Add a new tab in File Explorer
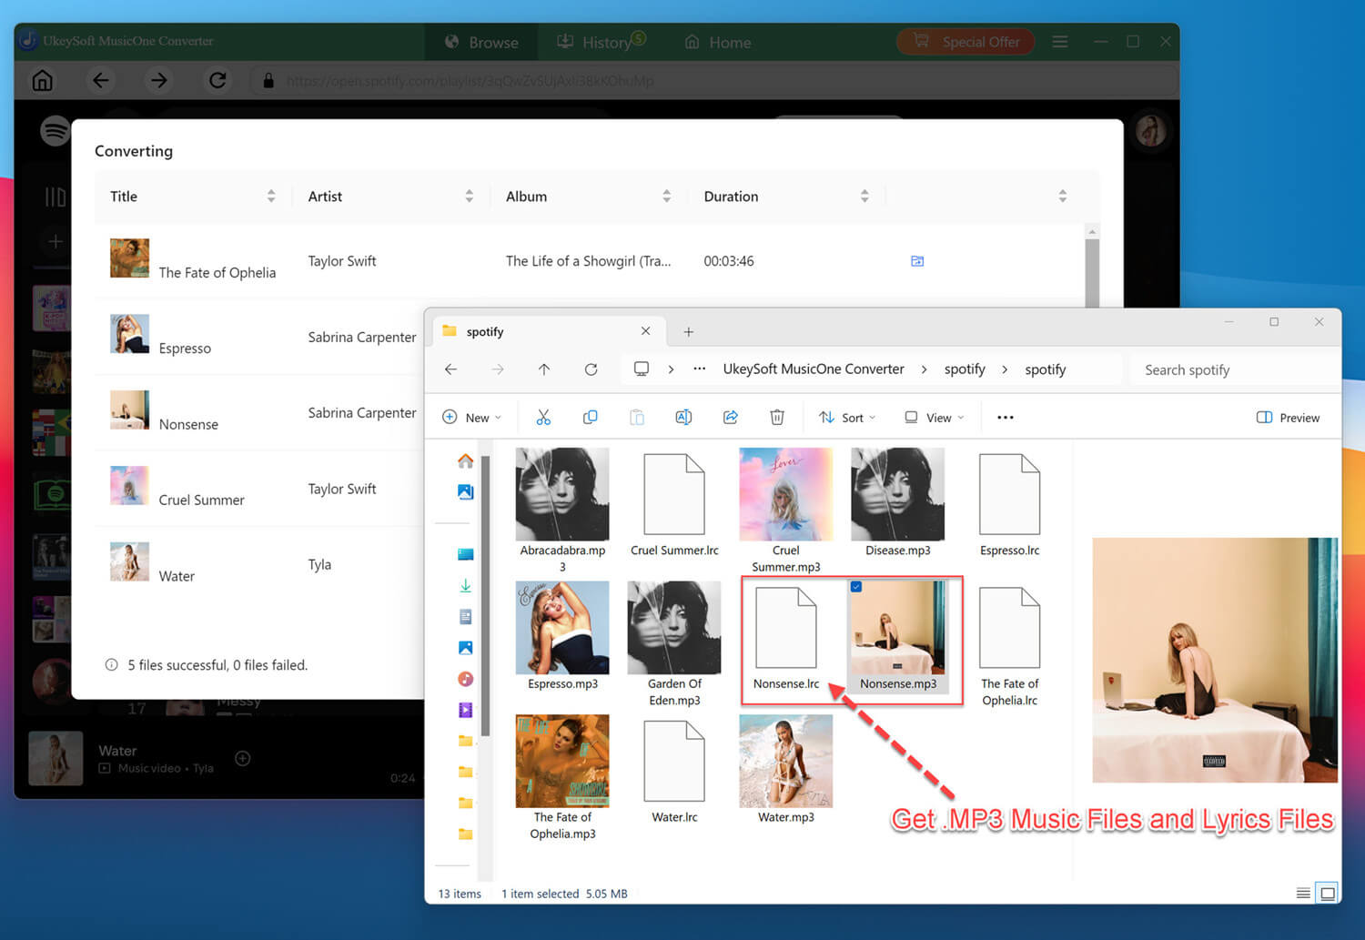1365x940 pixels. coord(688,332)
